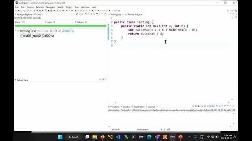Screen dimensions: 252x141
Task: Toggle the console Scroll Lock icon
Action: click(x=205, y=106)
